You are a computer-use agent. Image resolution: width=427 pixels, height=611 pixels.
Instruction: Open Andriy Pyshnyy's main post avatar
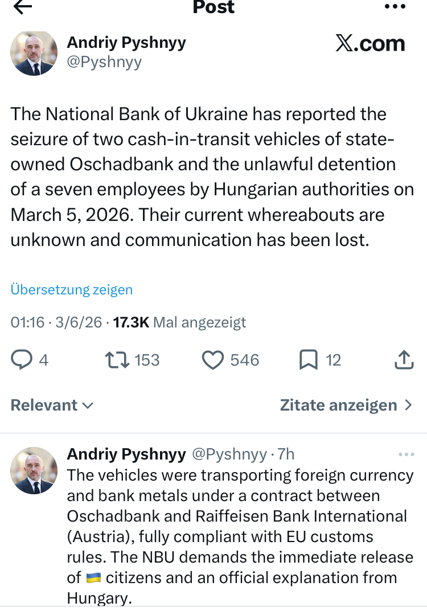point(34,53)
